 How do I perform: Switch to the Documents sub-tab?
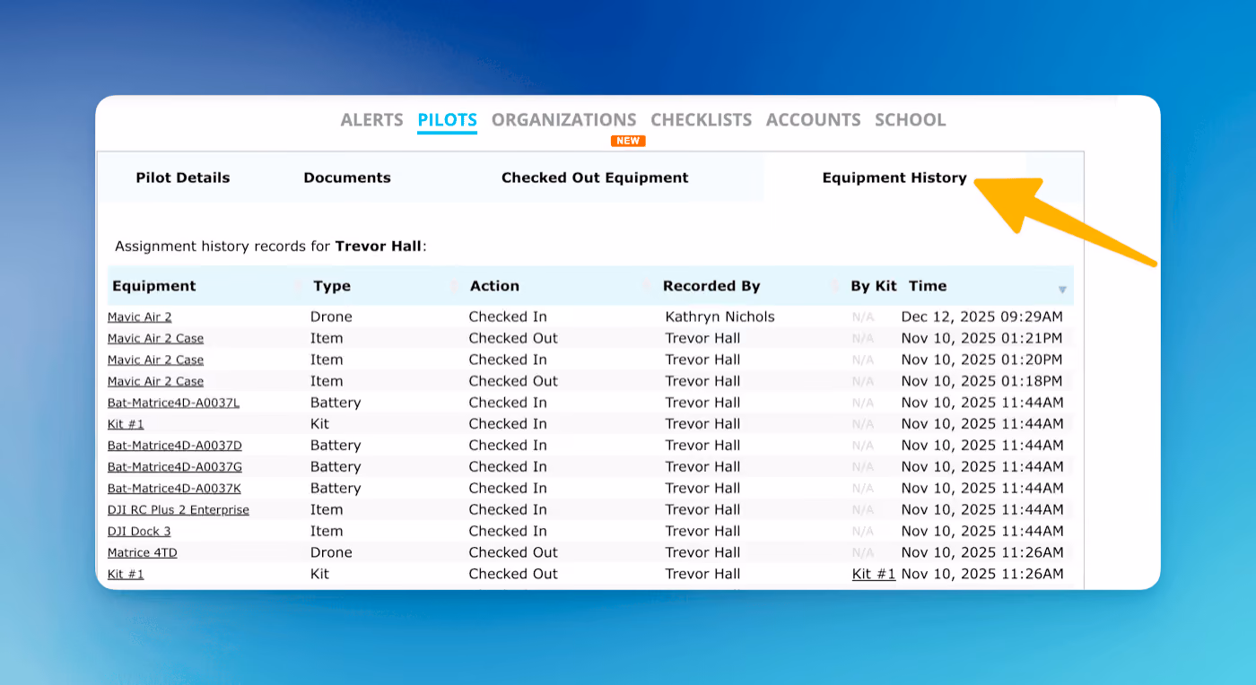pos(347,178)
